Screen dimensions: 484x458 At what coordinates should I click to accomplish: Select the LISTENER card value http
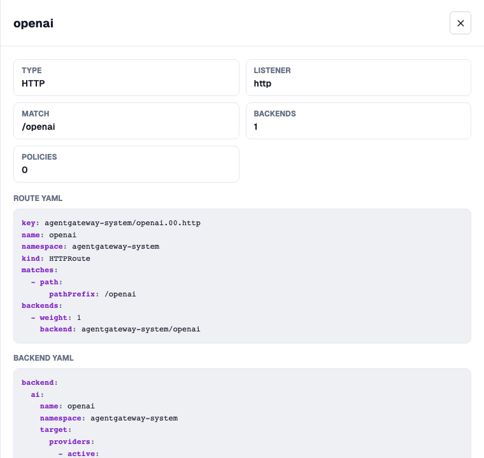262,83
